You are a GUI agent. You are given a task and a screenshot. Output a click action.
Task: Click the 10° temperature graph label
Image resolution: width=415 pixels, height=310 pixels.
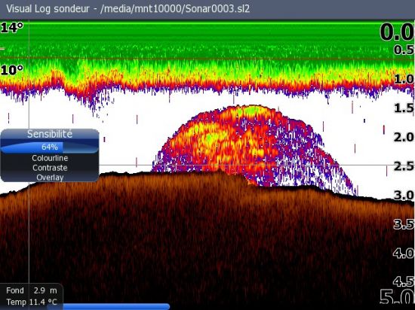(x=12, y=70)
